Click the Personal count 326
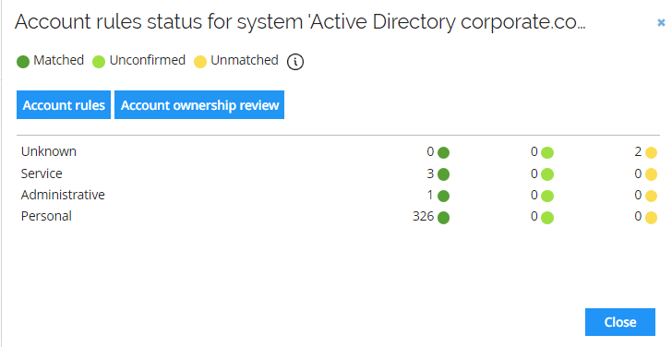672x347 pixels. [x=424, y=216]
